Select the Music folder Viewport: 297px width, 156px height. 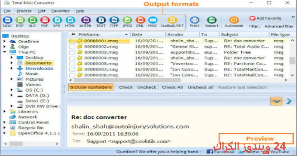[x=32, y=74]
